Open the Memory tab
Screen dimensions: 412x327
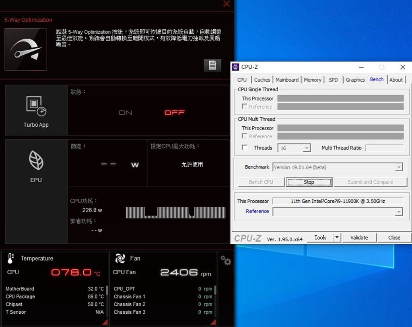[x=313, y=80]
